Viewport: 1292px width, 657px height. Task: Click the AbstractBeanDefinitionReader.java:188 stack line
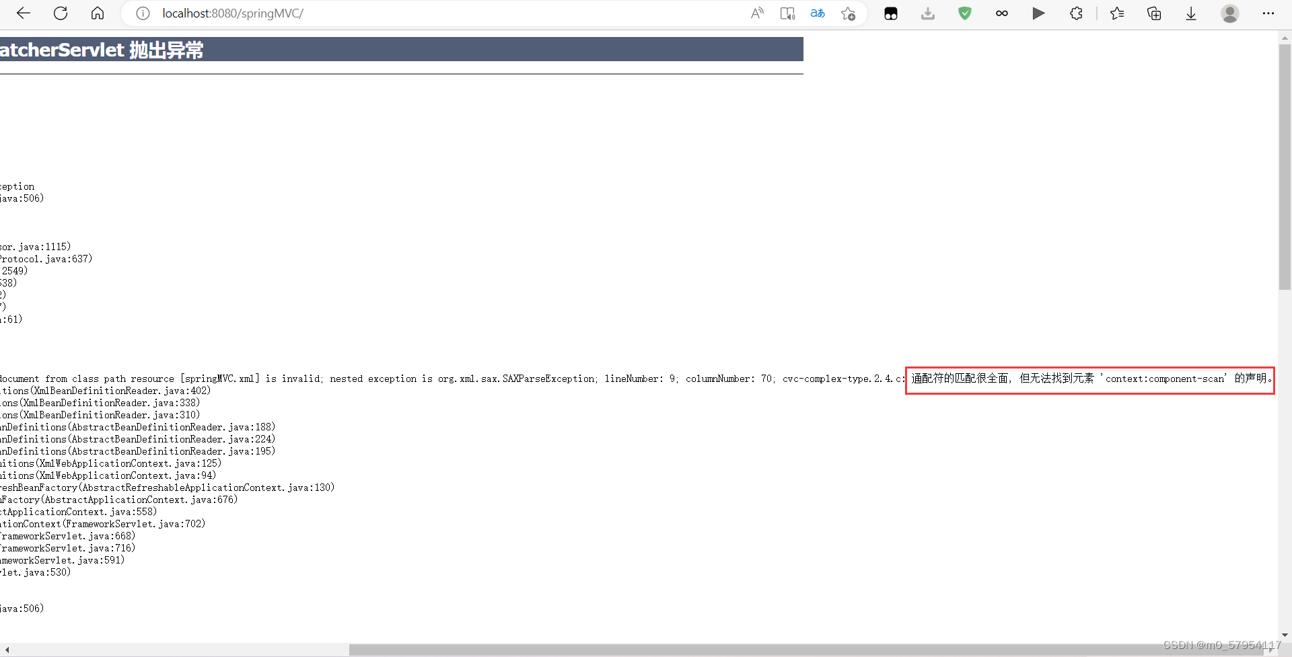[138, 427]
